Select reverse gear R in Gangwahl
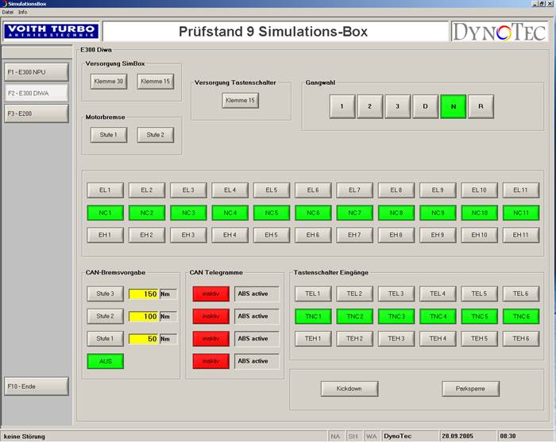 coord(481,106)
